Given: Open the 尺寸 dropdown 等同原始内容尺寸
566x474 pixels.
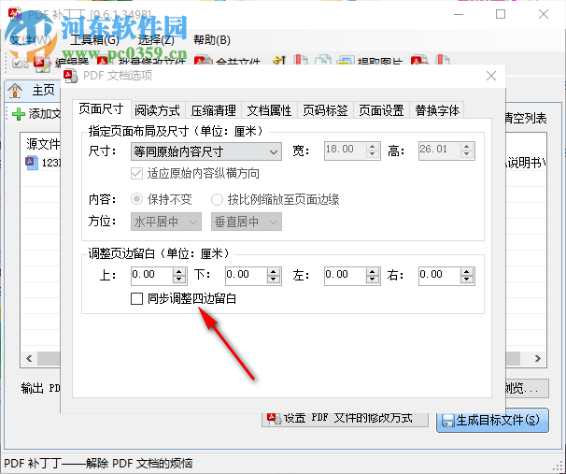Looking at the screenshot, I should pyautogui.click(x=206, y=151).
